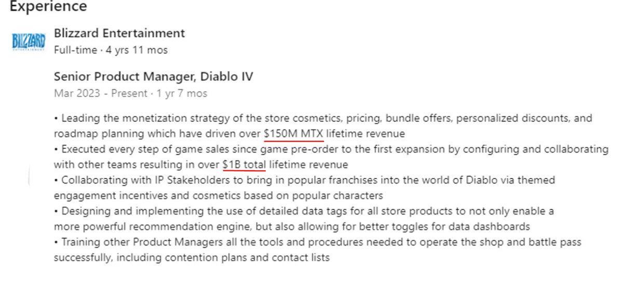The image size is (623, 285).
Task: Click the Full-time 4 yrs 11 mos text
Action: (111, 50)
